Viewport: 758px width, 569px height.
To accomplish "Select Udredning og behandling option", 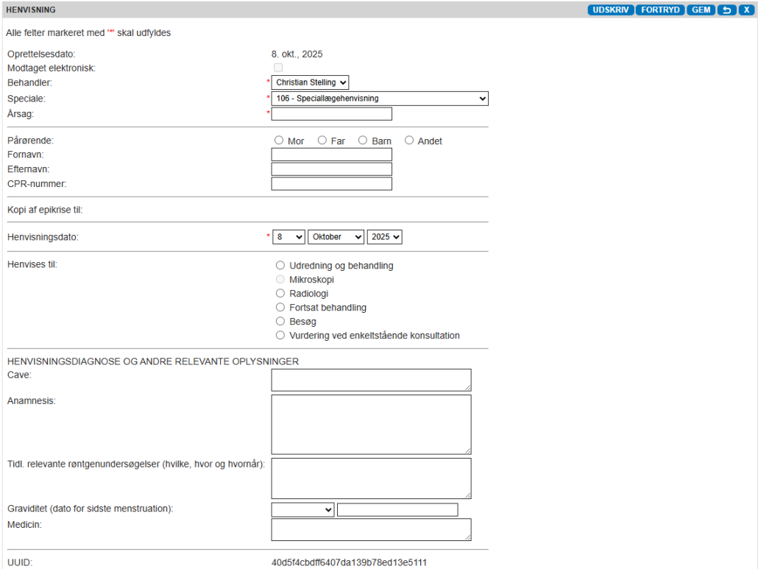I will click(280, 266).
